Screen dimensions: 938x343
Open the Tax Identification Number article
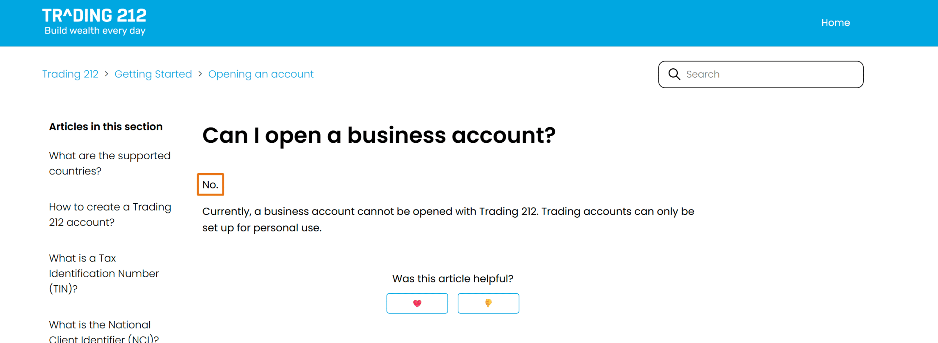(104, 273)
